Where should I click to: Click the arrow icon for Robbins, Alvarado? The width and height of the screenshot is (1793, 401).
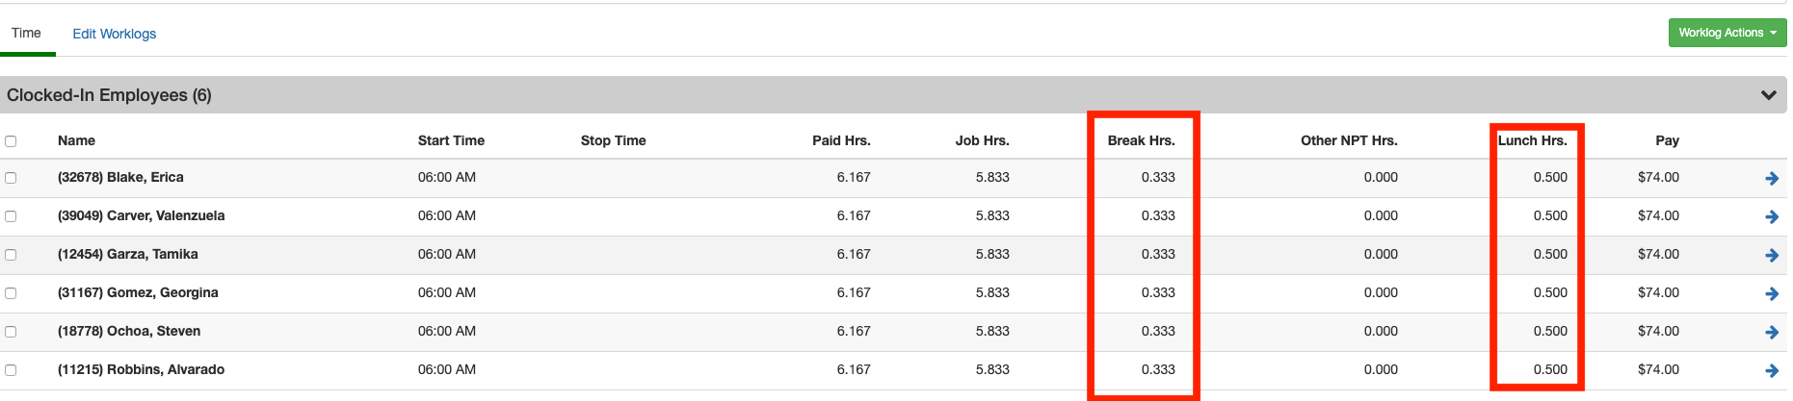tap(1771, 370)
